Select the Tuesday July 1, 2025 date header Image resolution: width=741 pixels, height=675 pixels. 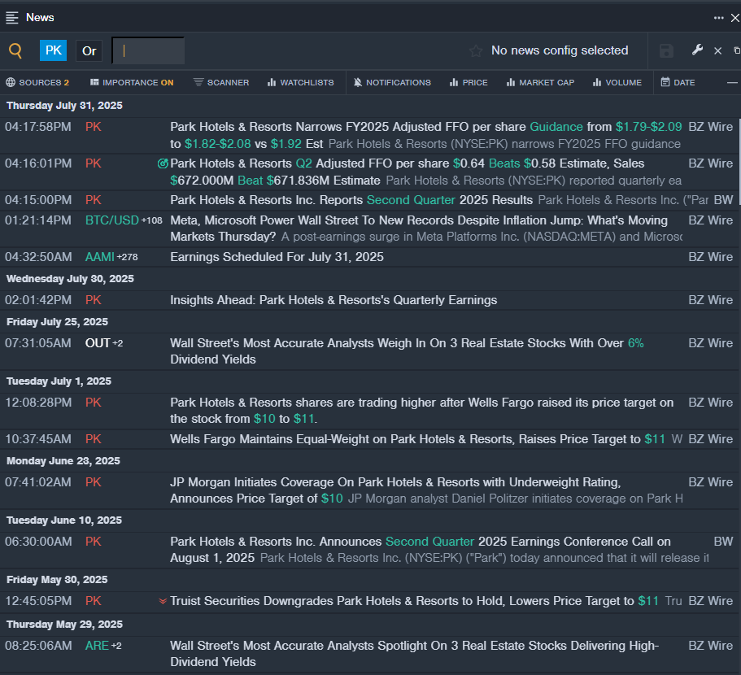point(59,381)
